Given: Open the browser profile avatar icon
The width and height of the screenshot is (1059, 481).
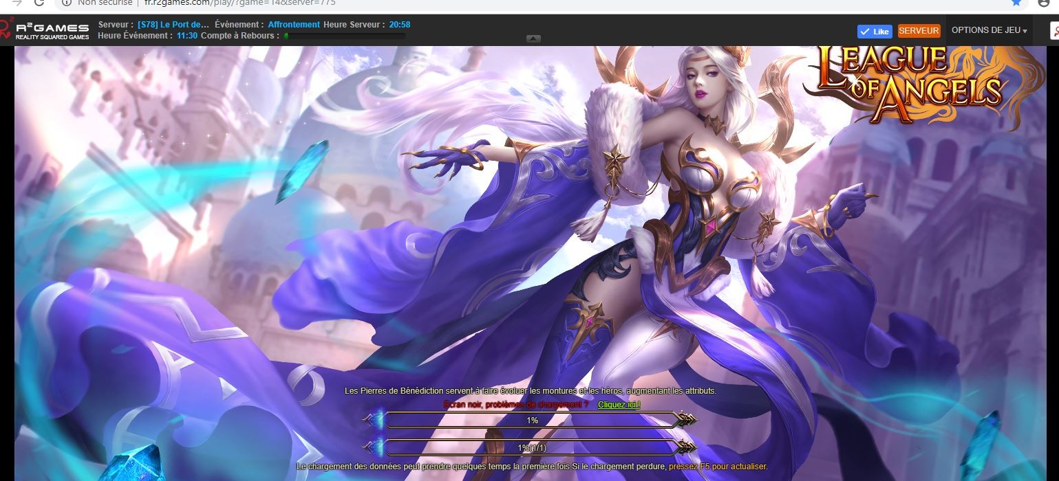Looking at the screenshot, I should [1044, 2].
